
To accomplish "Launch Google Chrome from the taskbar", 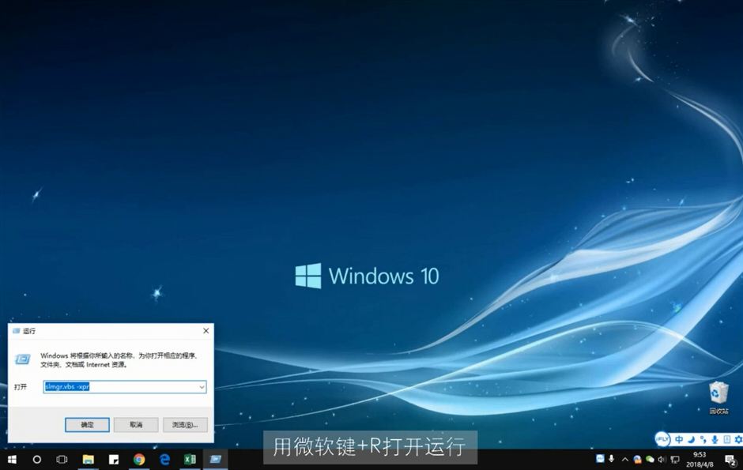I will (x=139, y=460).
